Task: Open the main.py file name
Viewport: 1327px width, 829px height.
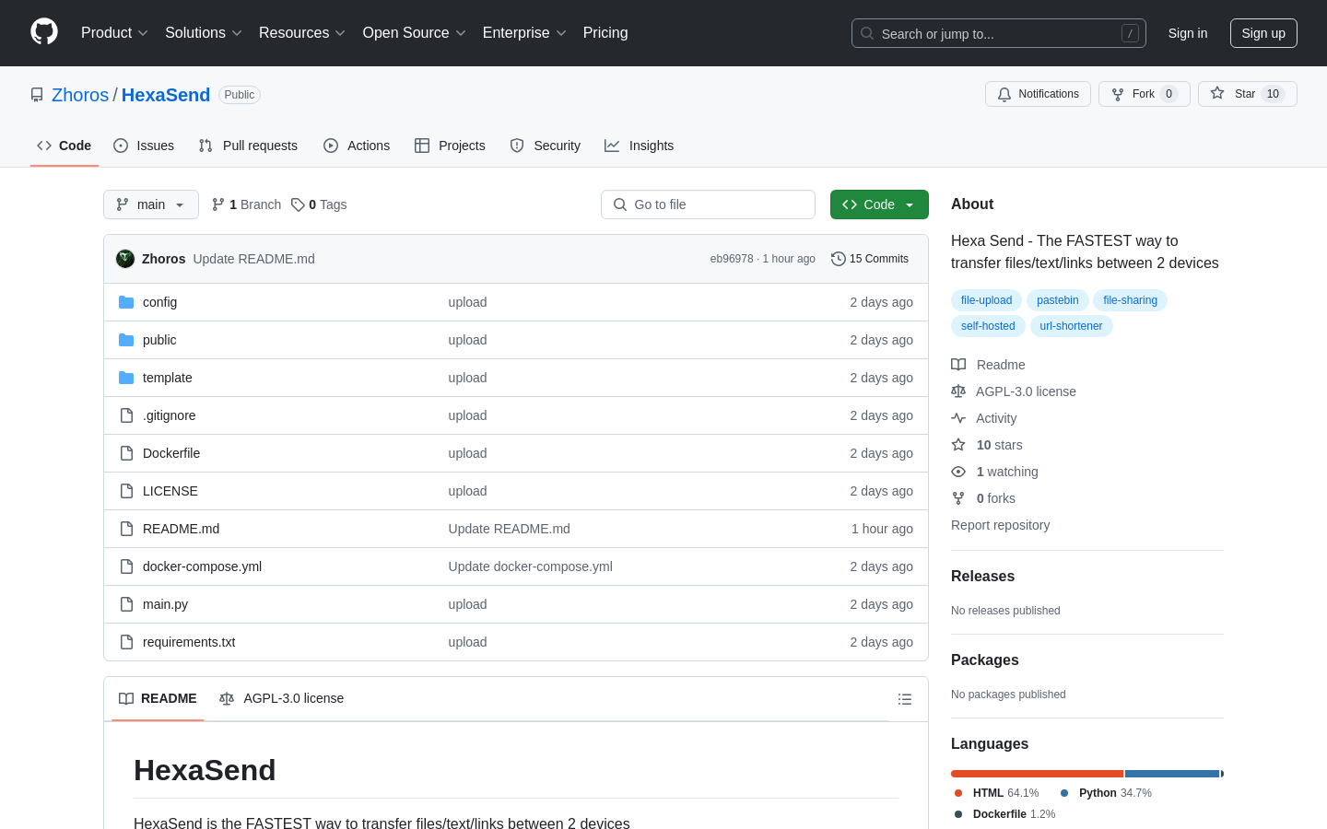Action: [x=165, y=604]
